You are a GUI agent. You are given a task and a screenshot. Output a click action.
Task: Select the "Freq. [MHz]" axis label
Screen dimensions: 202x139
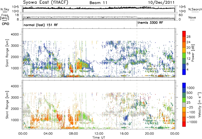click(5, 17)
